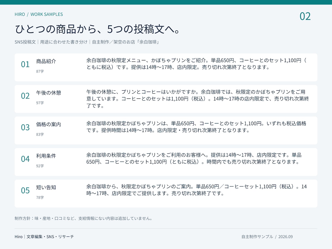This screenshot has width=332, height=249.
Task: Click the number 02 on the 午後の休憩 card
Action: [25, 96]
